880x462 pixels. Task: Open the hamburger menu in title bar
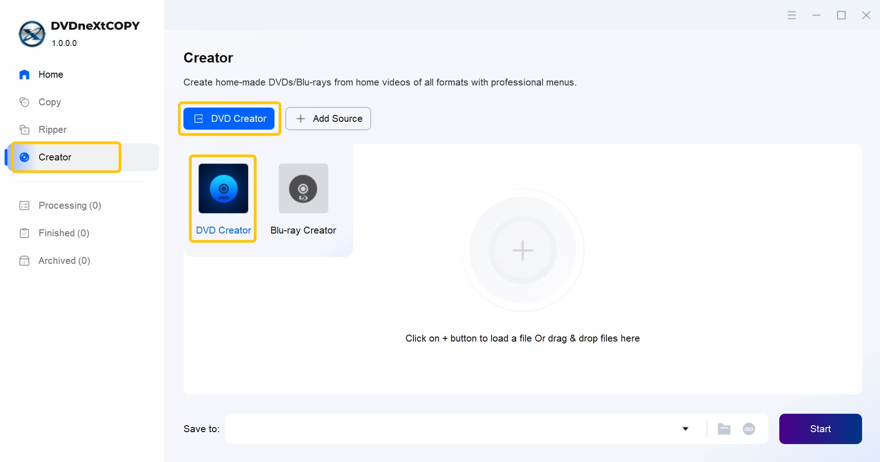click(x=792, y=16)
